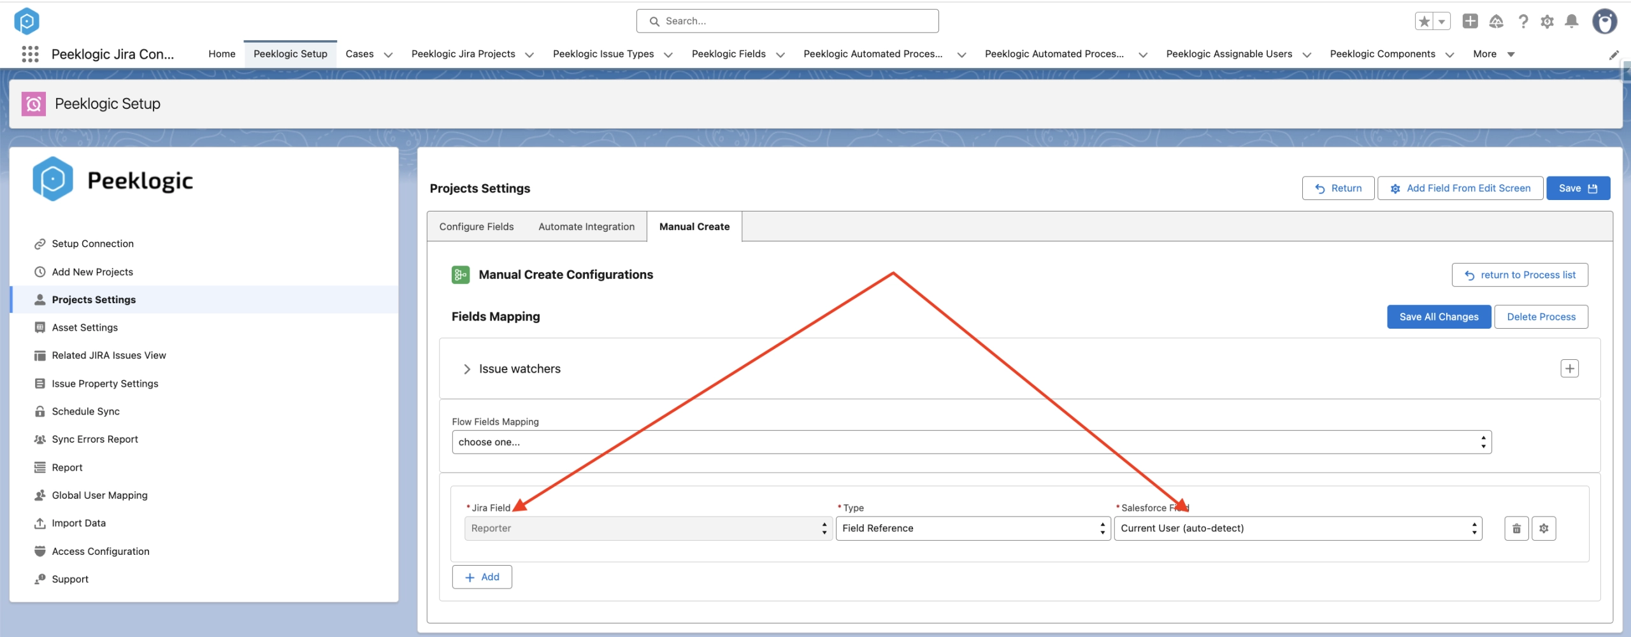Open the Salesforce Field dropdown

coord(1298,528)
